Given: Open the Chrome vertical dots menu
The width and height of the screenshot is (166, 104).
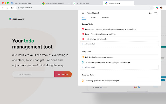Looking at the screenshot, I should coord(165,8).
